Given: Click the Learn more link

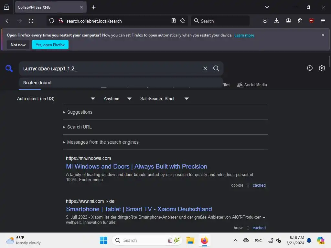Looking at the screenshot, I should (244, 35).
